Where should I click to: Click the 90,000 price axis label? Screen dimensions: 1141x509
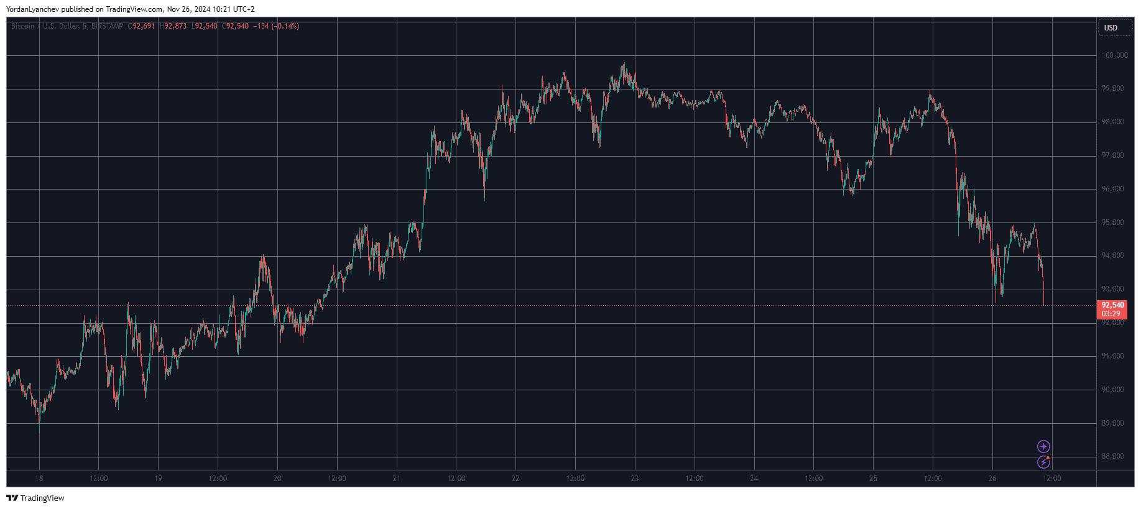click(x=1113, y=390)
